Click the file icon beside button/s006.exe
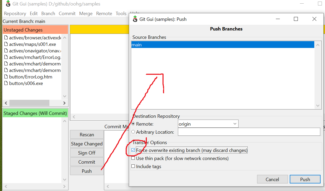 coord(6,83)
